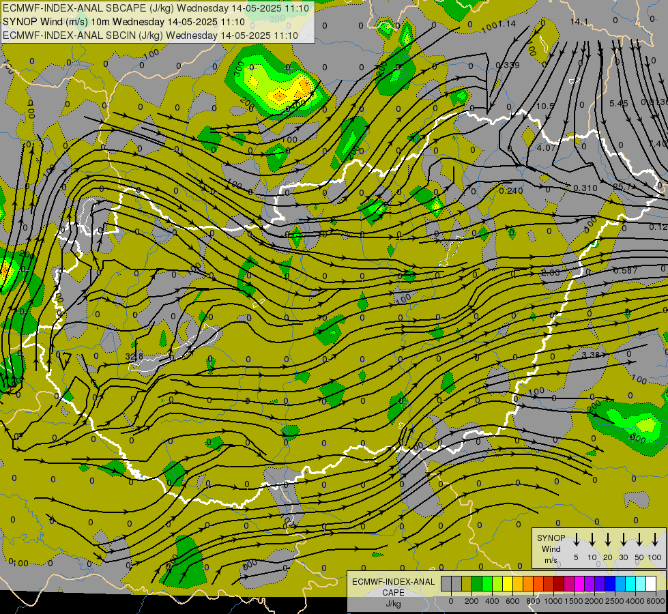This screenshot has height=614, width=668.
Task: Click the '7.40' value near the map's edge
Action: [658, 143]
